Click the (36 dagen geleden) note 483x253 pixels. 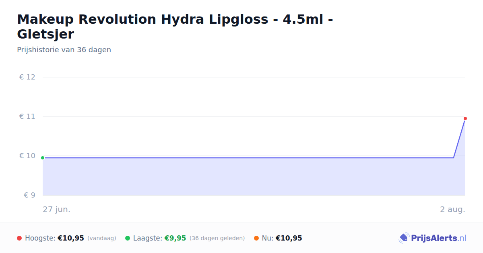tap(217, 238)
